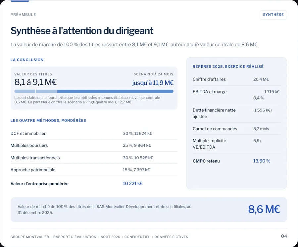Click the dark blue scenario segment of the bar

pyautogui.click(x=115, y=91)
